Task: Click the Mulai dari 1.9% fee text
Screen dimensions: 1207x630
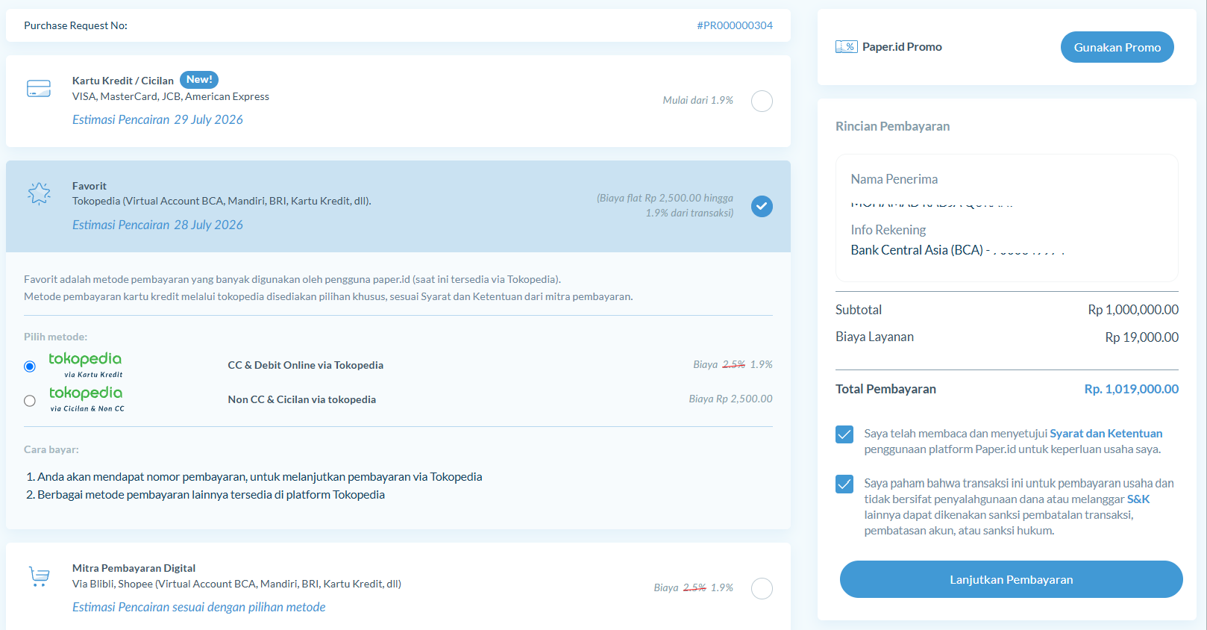Action: point(698,100)
